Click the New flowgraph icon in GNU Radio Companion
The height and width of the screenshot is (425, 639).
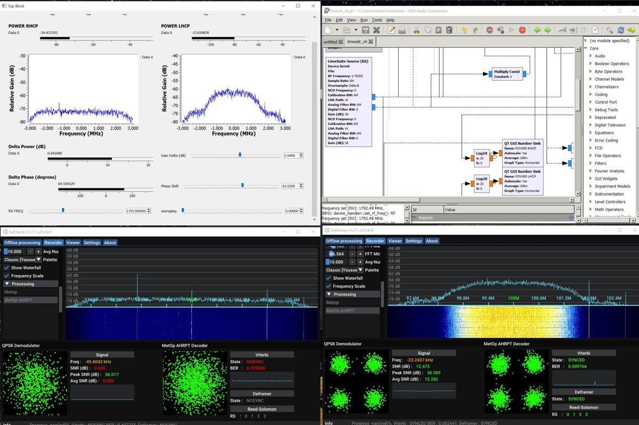(328, 30)
